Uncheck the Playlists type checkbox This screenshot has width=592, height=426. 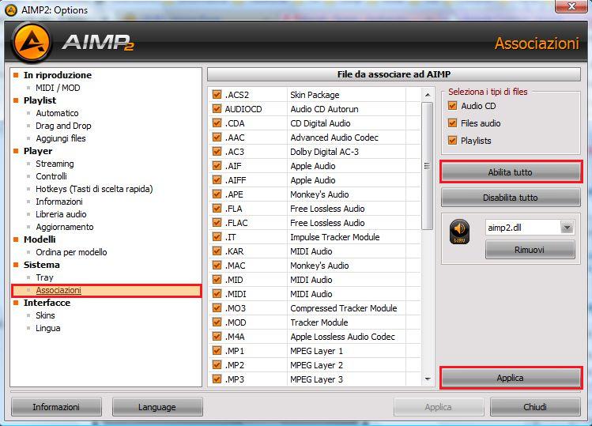pyautogui.click(x=452, y=140)
